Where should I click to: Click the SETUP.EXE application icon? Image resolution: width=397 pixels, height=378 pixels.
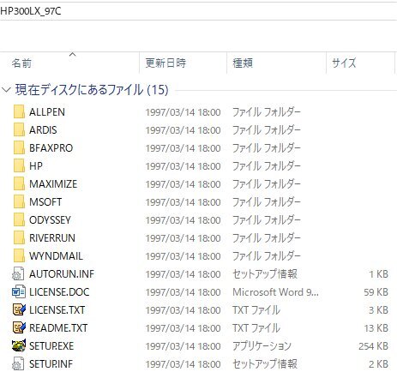pos(19,345)
